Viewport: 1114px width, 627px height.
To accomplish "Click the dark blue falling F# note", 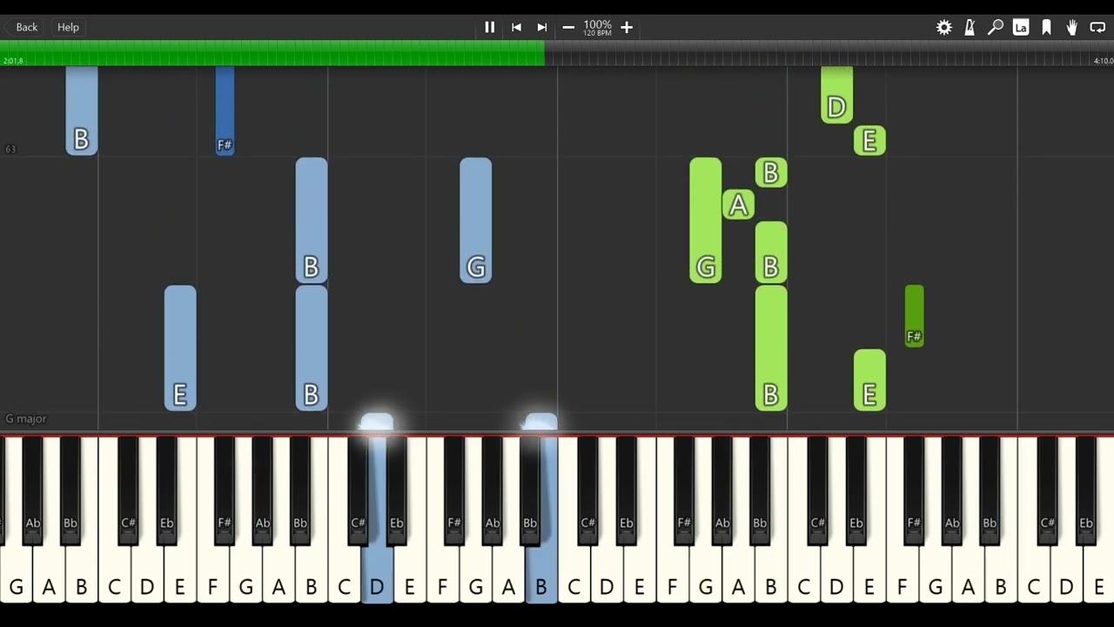I will click(x=225, y=111).
